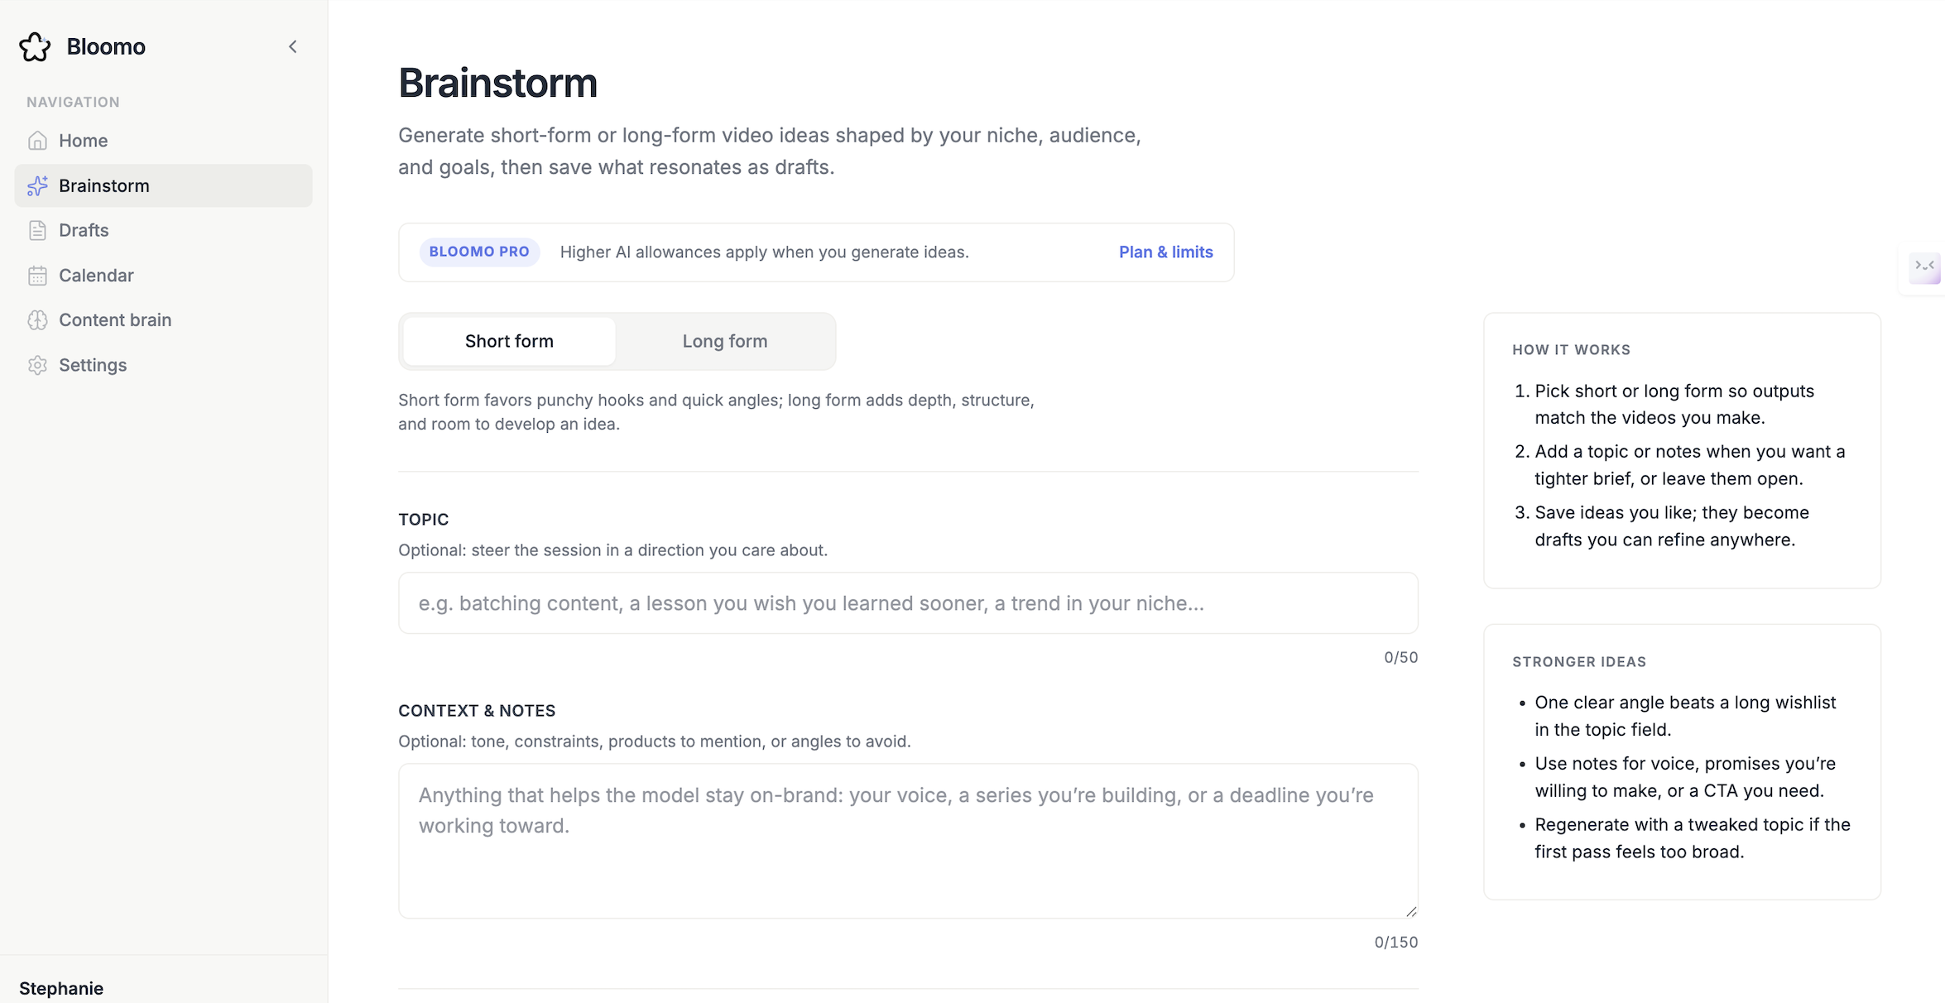Click the smiling face widget on right edge
1945x1003 pixels.
click(1925, 268)
